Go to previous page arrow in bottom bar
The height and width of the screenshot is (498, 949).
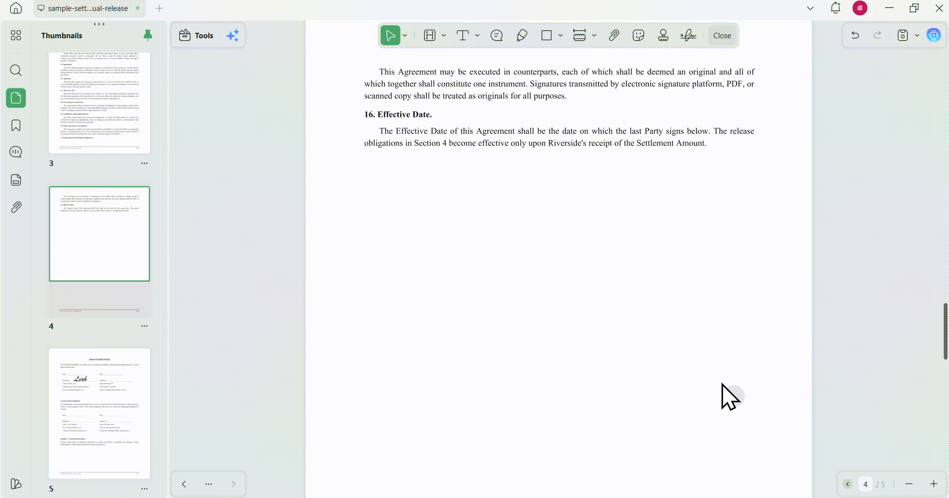pyautogui.click(x=184, y=484)
